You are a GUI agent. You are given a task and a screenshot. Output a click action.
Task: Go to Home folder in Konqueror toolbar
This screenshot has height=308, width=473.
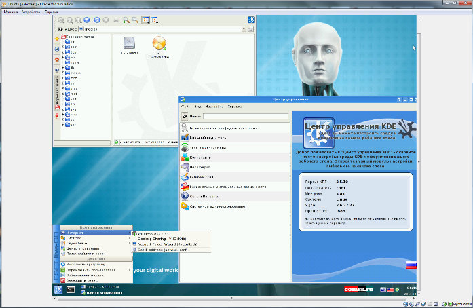87,20
